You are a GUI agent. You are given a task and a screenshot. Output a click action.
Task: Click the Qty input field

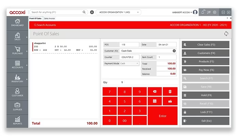click(x=140, y=82)
